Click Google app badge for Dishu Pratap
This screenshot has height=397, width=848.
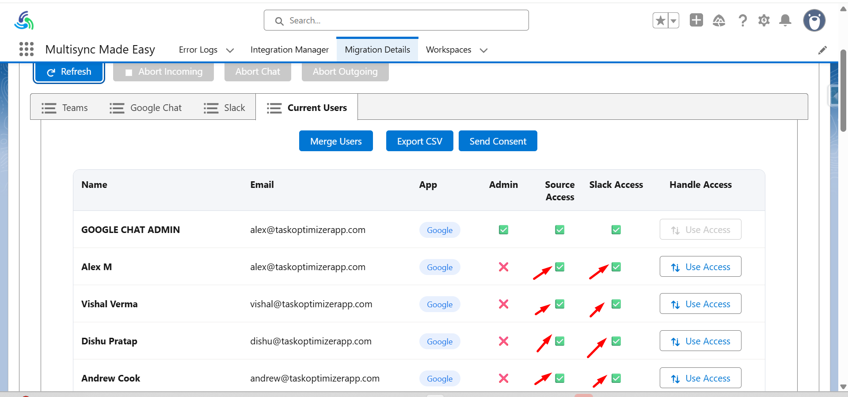tap(440, 341)
